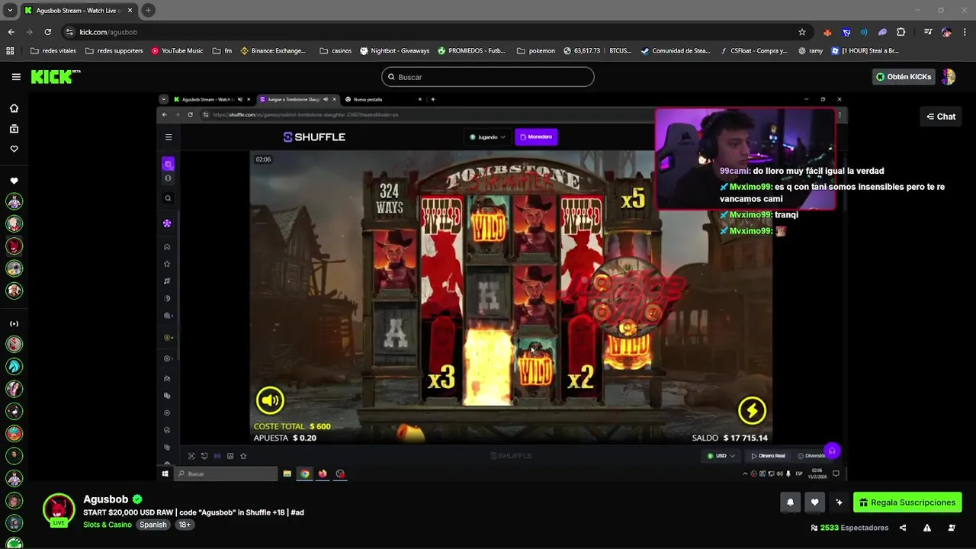The height and width of the screenshot is (549, 976).
Task: Click the green KICK logo
Action: point(56,76)
